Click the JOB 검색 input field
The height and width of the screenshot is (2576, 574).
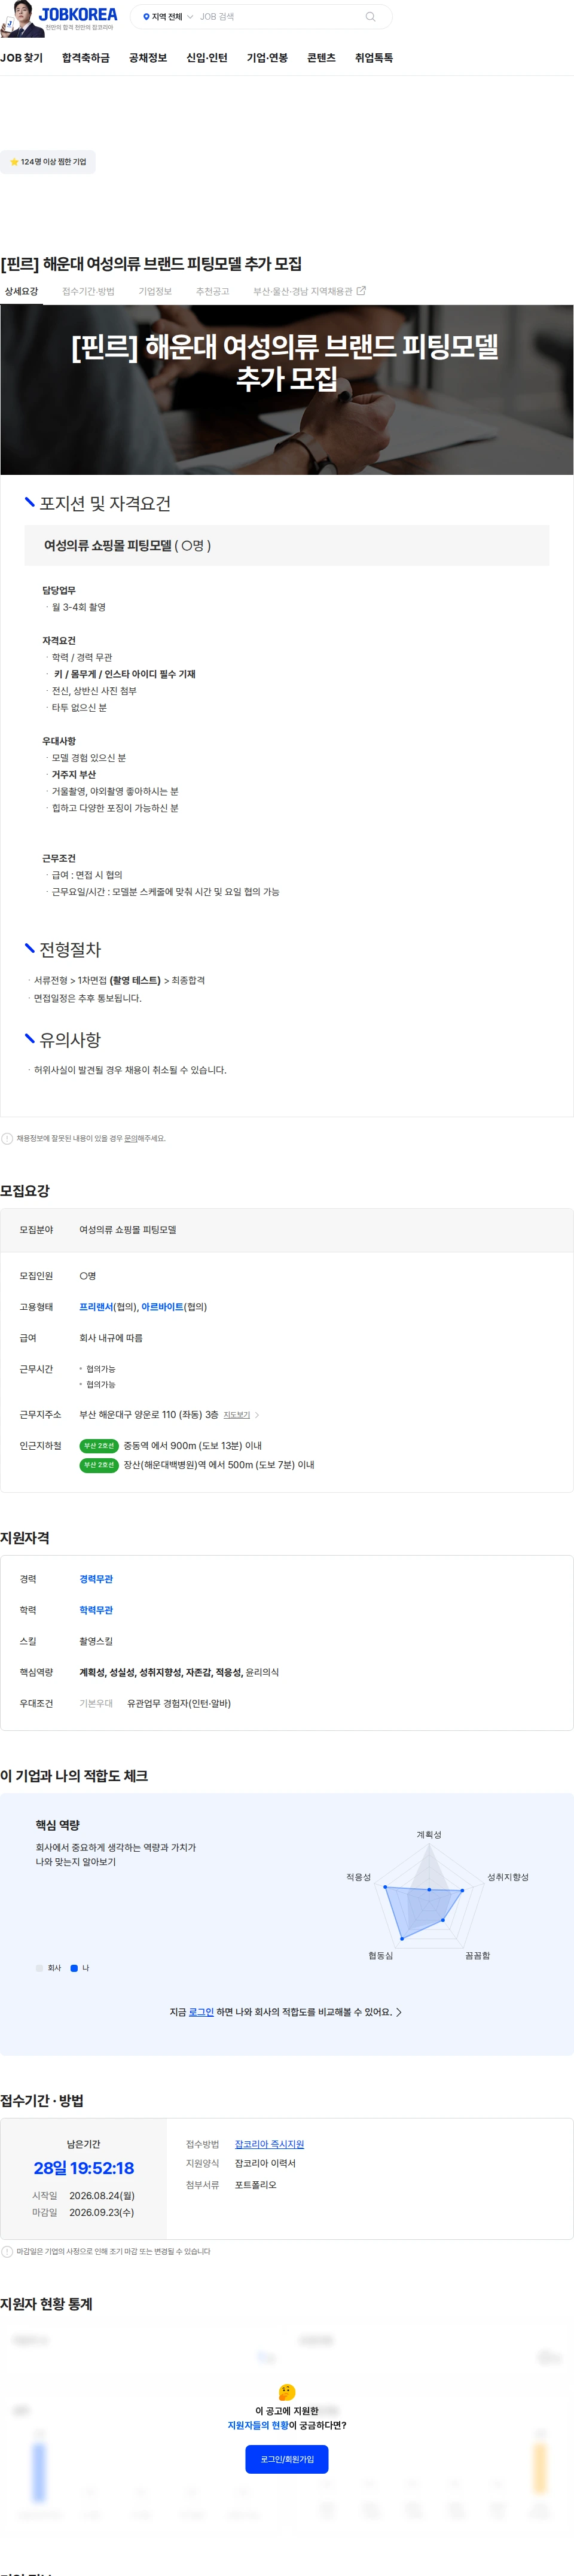tap(278, 17)
